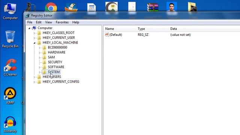Screen dimensions: 240x135
Task: Click the '(value not set)' data cell
Action: point(180,35)
